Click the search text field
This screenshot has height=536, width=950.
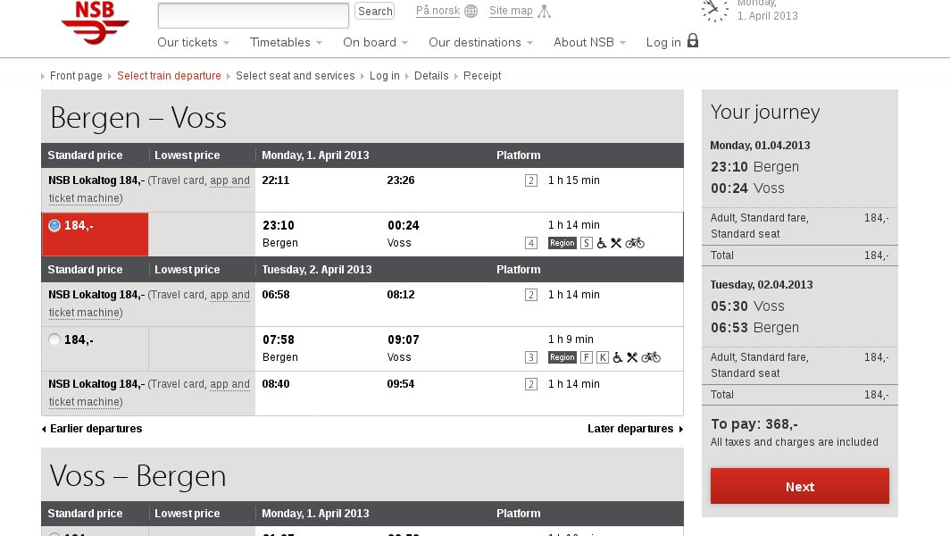pos(253,15)
